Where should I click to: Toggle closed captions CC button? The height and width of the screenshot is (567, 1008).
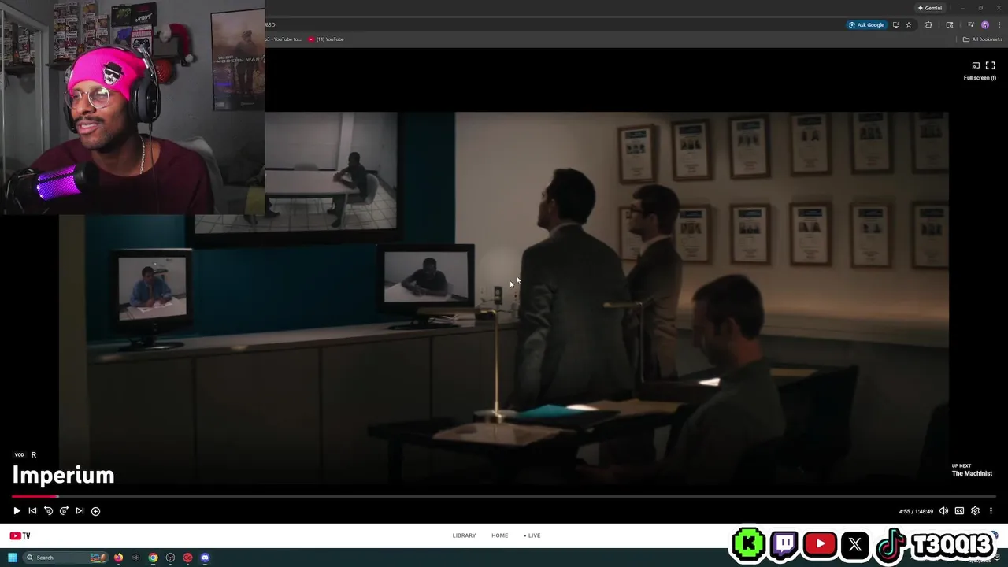pyautogui.click(x=959, y=510)
